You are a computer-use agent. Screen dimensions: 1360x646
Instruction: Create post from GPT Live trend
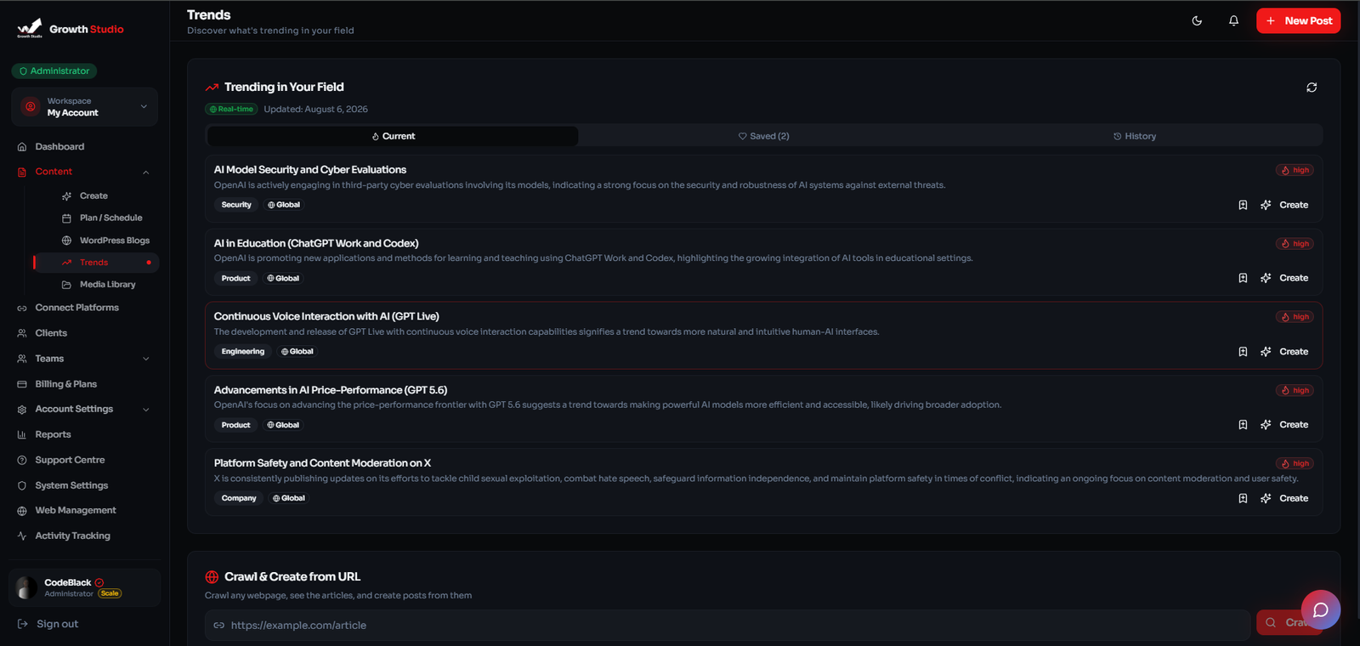point(1284,352)
